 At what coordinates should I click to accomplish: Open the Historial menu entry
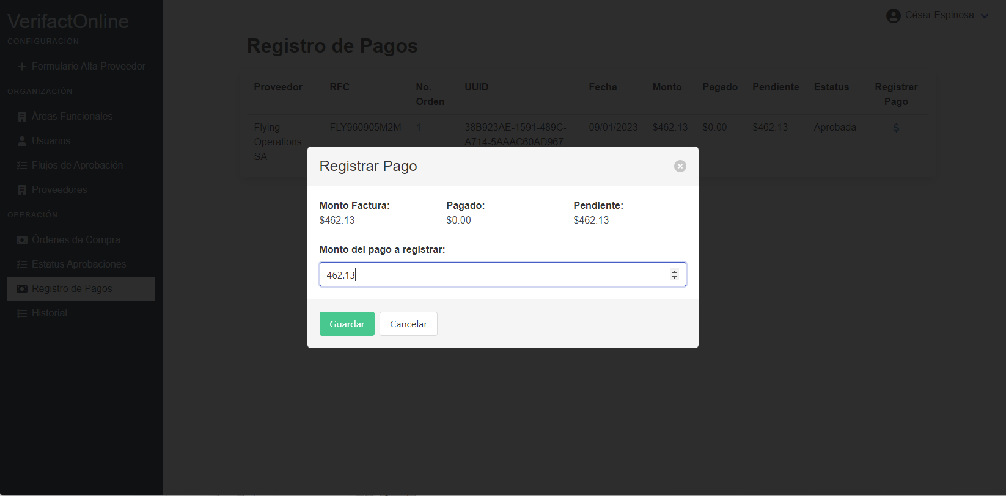click(50, 313)
